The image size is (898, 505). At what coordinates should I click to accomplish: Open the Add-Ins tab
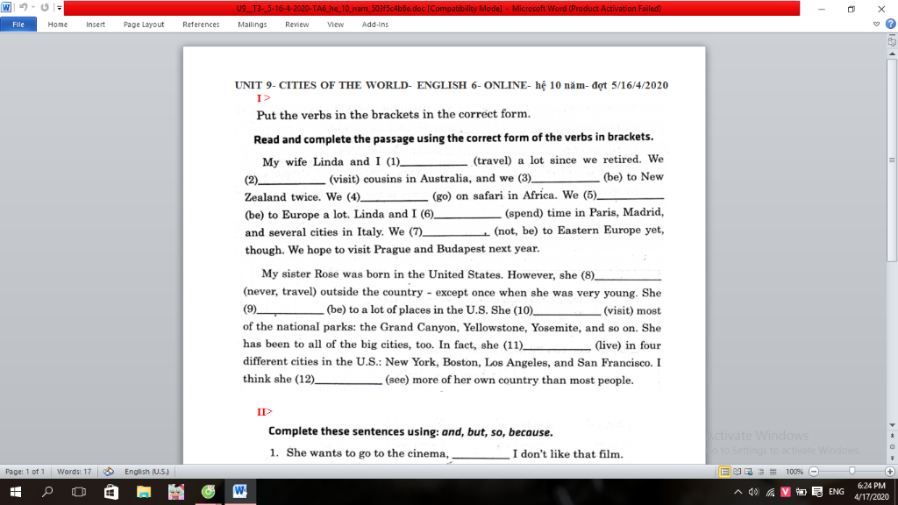click(x=375, y=24)
